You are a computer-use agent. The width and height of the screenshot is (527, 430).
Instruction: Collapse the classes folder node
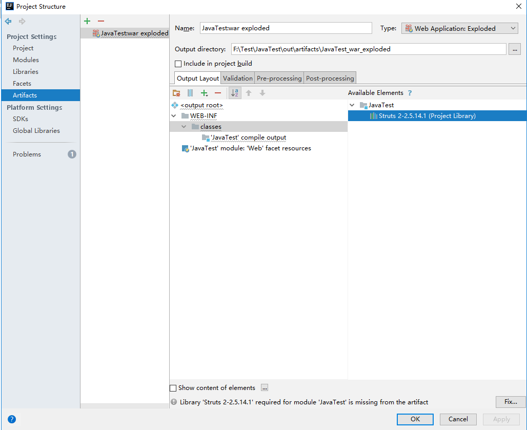point(184,127)
